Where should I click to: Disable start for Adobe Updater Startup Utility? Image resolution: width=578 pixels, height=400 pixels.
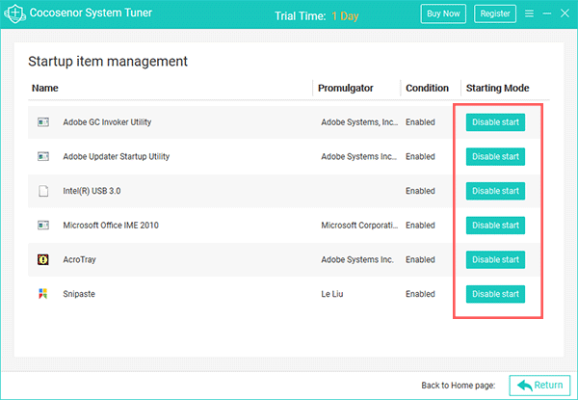click(495, 156)
